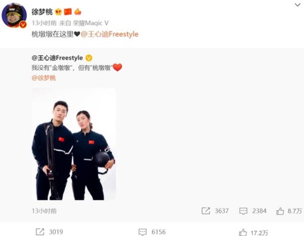Open the 荣耀Magic V device source link

[x=91, y=23]
